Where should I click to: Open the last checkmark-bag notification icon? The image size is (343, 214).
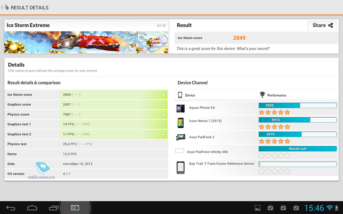click(x=296, y=208)
